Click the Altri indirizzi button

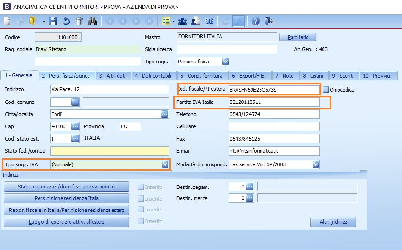click(333, 222)
